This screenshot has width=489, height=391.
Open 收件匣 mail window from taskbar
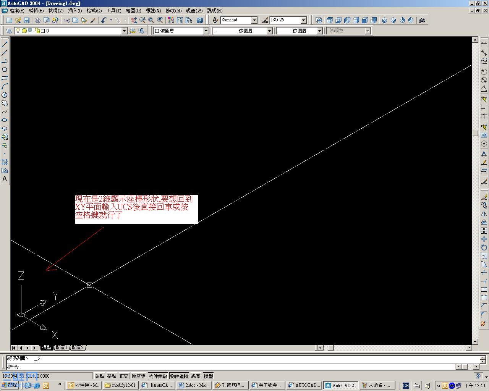[x=84, y=385]
